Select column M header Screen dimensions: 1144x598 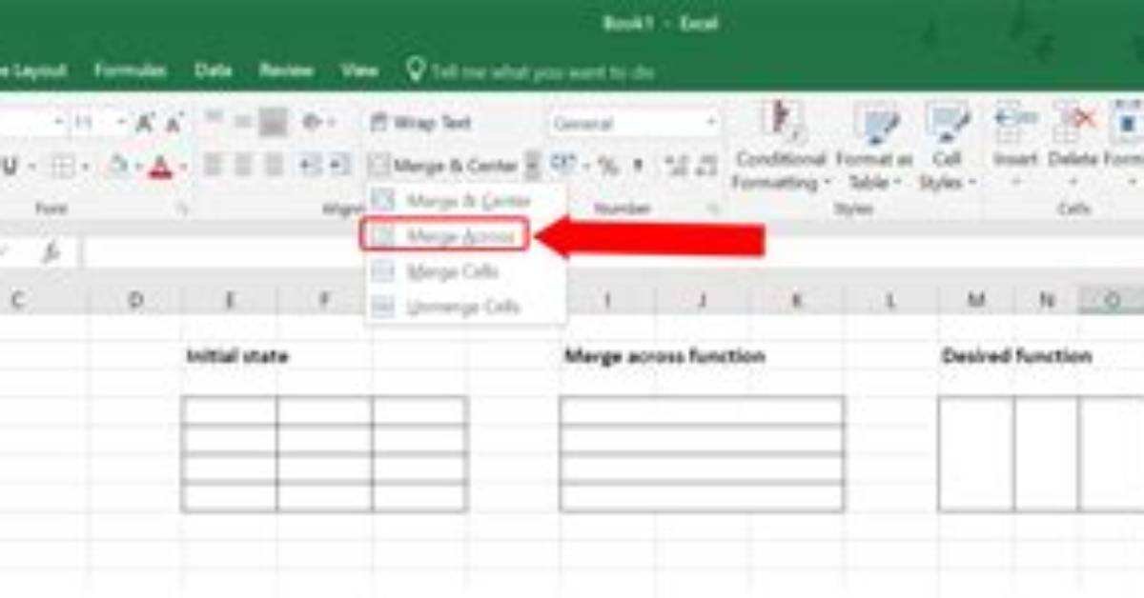[x=976, y=301]
